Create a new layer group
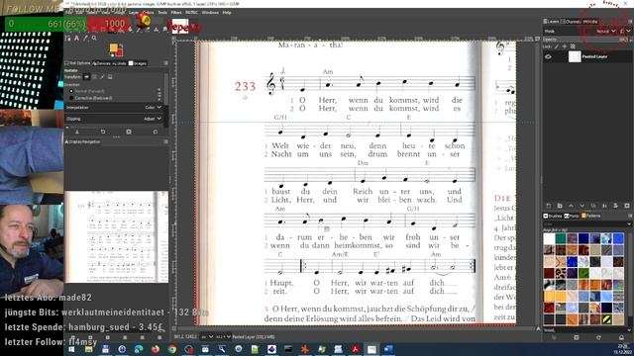The image size is (634, 356). click(x=560, y=206)
